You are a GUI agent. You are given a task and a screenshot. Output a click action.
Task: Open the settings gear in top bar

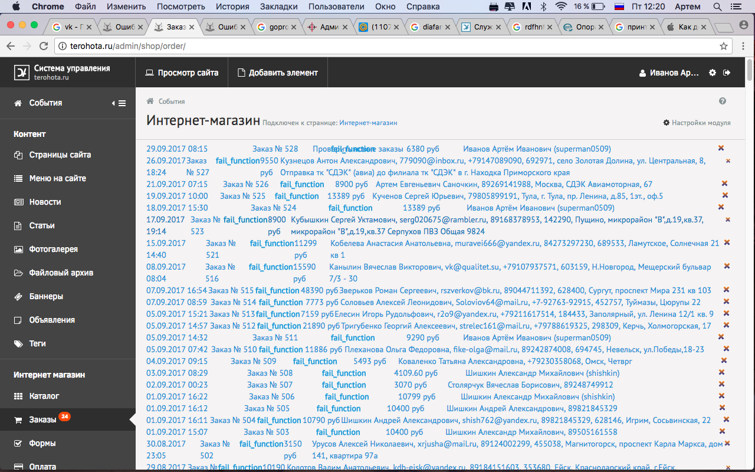click(713, 73)
